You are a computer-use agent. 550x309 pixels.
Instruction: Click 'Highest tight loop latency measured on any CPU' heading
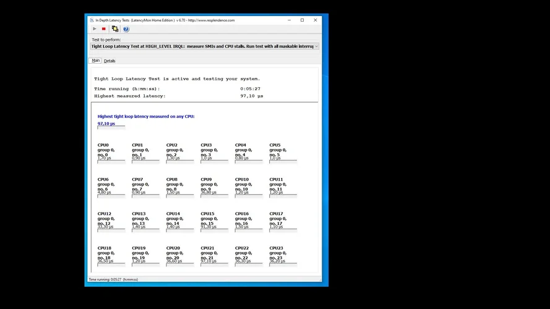coord(146,116)
